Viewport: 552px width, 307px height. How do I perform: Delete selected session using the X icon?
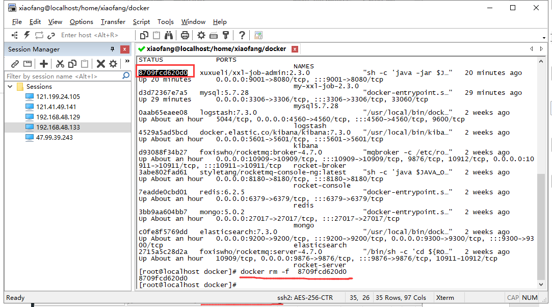pyautogui.click(x=100, y=63)
